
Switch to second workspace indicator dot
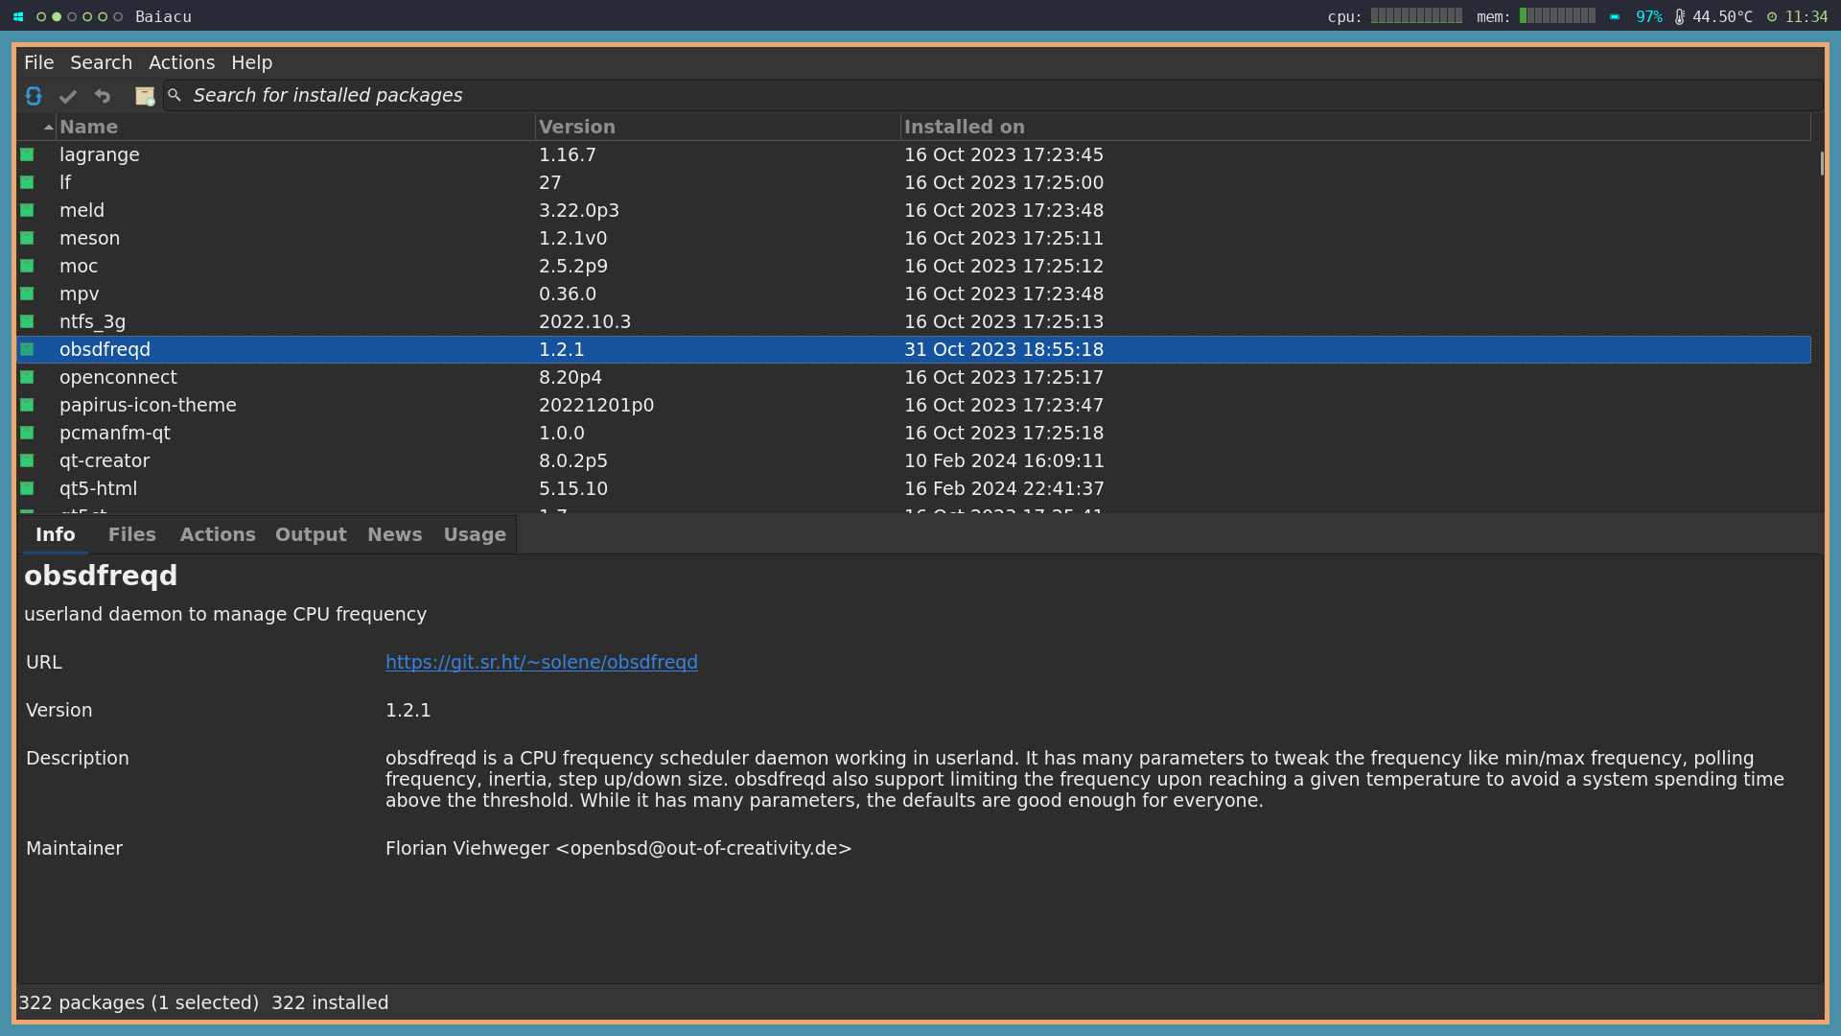pos(57,16)
